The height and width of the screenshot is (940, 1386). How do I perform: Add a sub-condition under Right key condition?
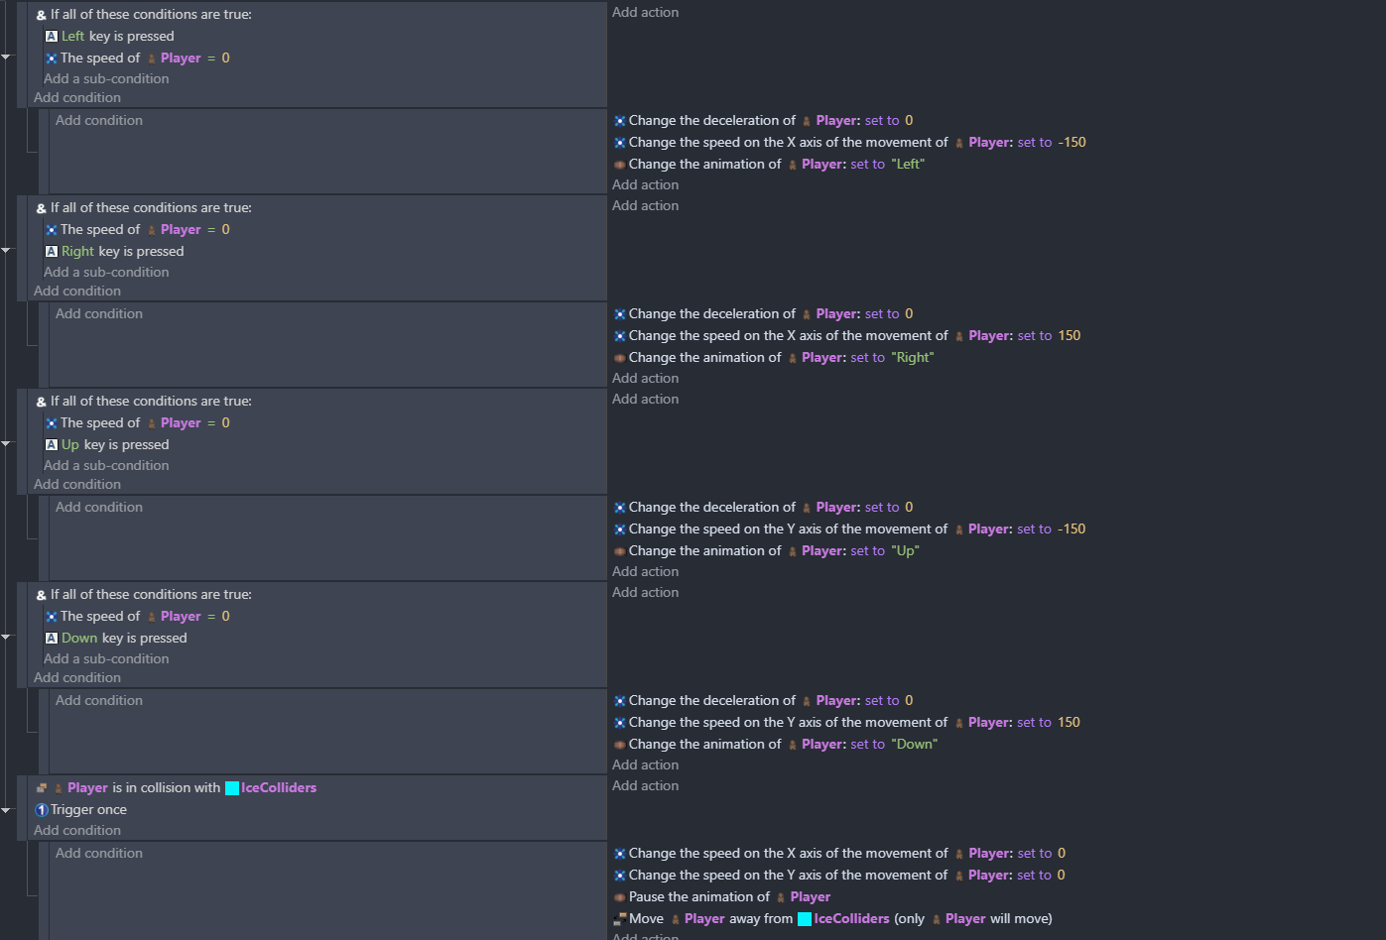coord(106,273)
